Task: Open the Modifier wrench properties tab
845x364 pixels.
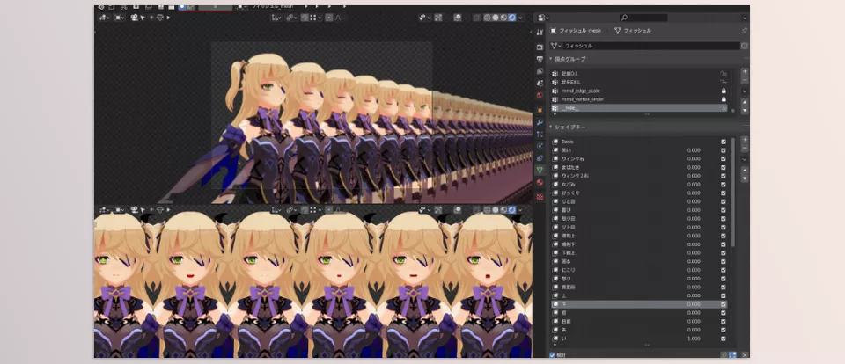Action: (x=540, y=122)
